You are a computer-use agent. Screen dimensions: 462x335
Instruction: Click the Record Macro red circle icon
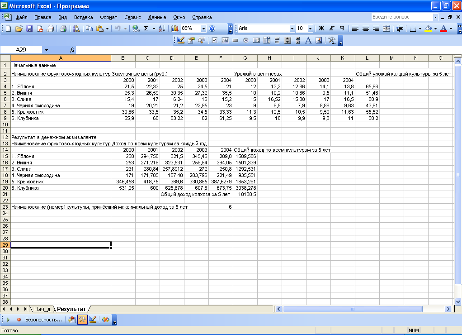(19, 320)
